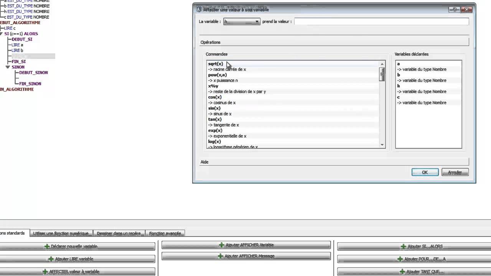Click the 'prend la valeur' input field
Image resolution: width=491 pixels, height=276 pixels.
tap(381, 21)
